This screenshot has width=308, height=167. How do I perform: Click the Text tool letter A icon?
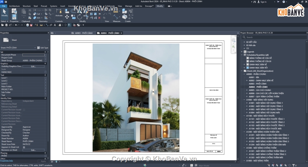tap(55, 25)
